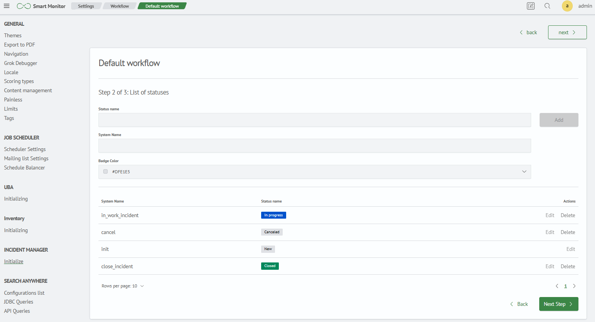Open the Rows per page dropdown
This screenshot has width=595, height=322.
click(123, 286)
